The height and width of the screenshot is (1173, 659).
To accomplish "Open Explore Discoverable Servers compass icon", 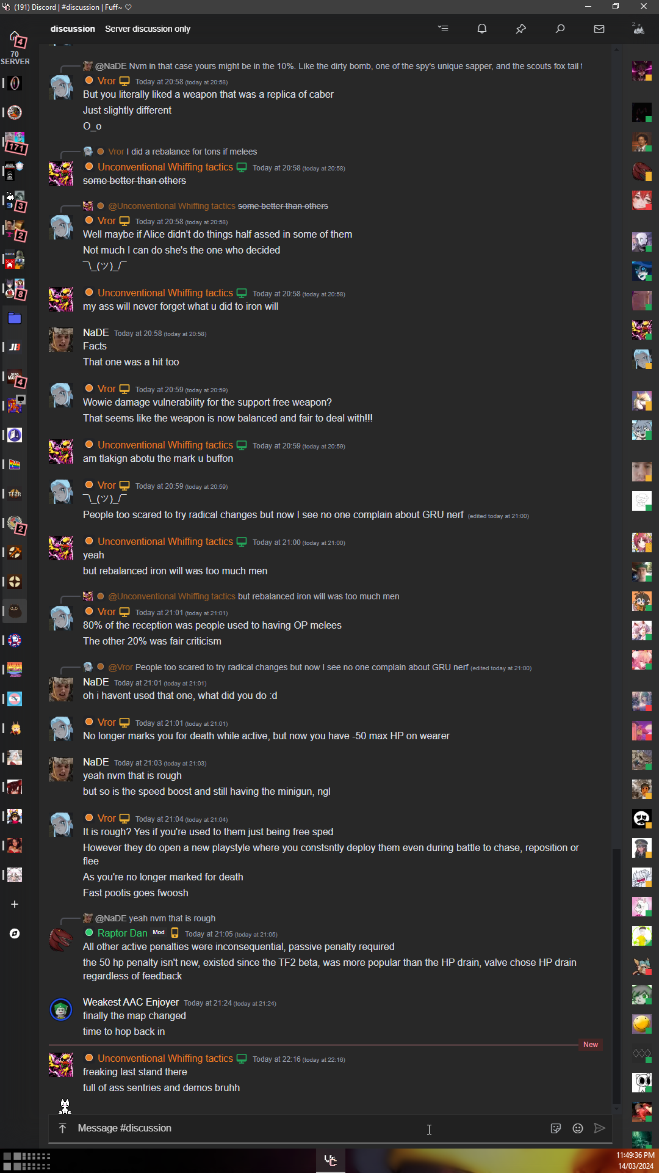I will click(x=15, y=934).
